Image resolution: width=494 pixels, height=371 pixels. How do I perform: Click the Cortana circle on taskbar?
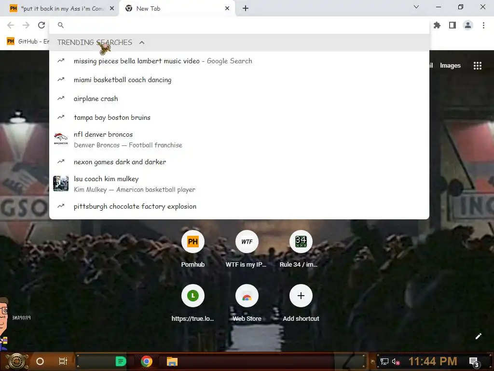tap(40, 361)
